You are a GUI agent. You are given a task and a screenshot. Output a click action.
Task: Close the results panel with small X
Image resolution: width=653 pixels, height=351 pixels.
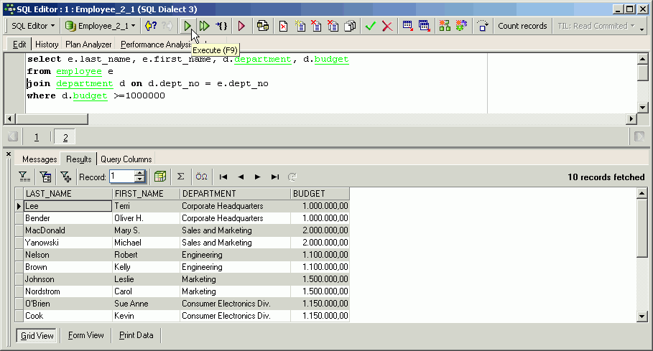coord(9,154)
